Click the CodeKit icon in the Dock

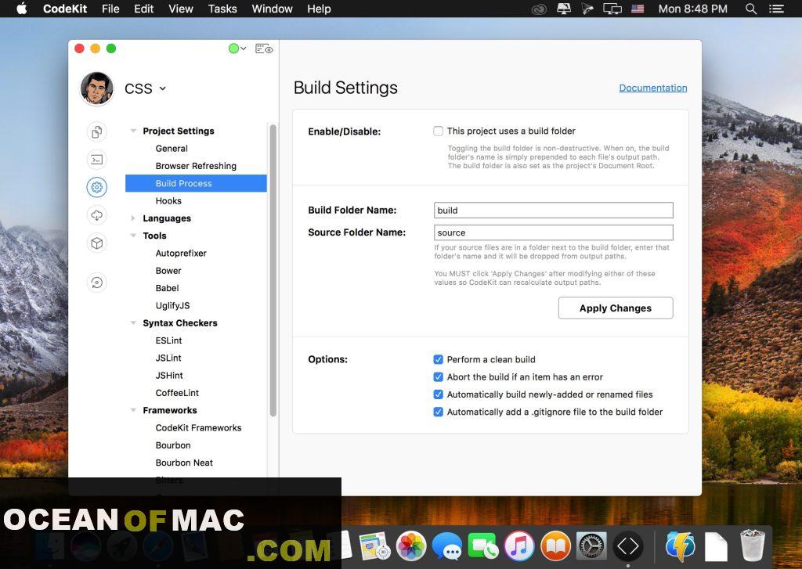(627, 546)
